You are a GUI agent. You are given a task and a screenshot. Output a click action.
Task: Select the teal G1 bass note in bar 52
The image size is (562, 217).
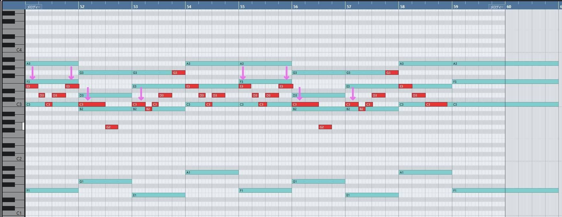(x=105, y=181)
